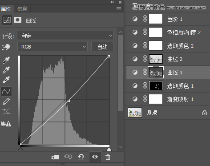Viewport: 210px width, 166px height.
Task: Select the 色相/饱和度 2 mask thumbnail
Action: (156, 32)
